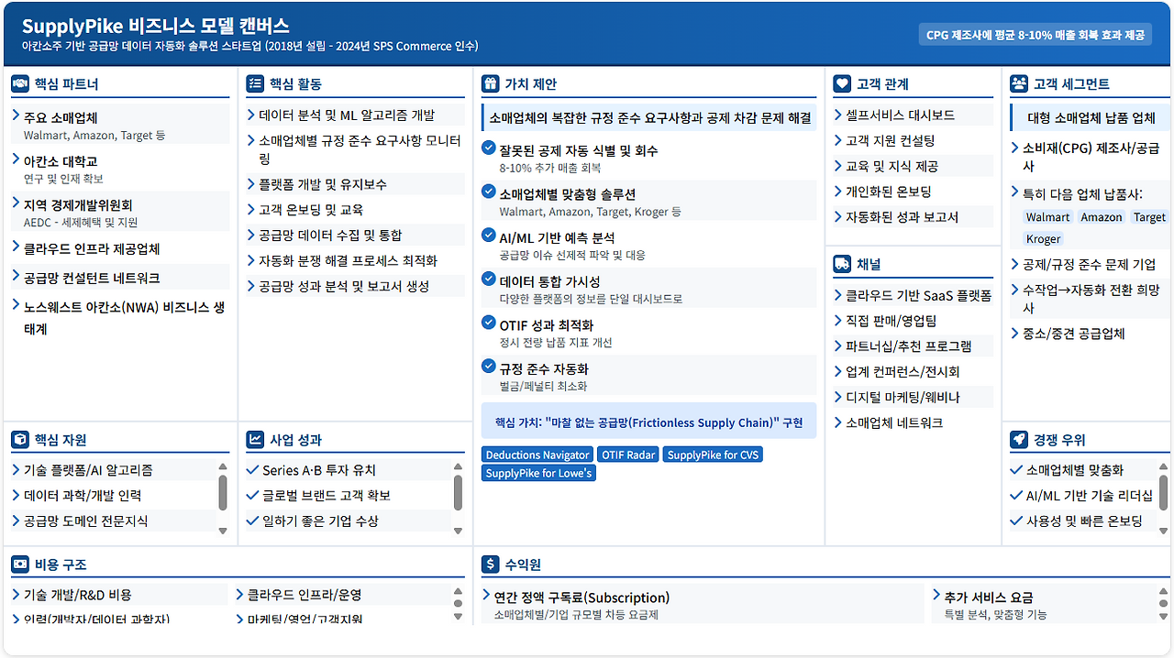Click the gift icon beside 가치 제안

pyautogui.click(x=491, y=84)
